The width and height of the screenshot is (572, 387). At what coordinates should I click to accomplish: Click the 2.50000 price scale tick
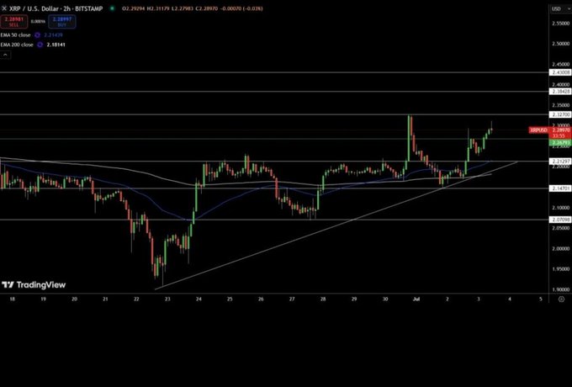point(561,44)
